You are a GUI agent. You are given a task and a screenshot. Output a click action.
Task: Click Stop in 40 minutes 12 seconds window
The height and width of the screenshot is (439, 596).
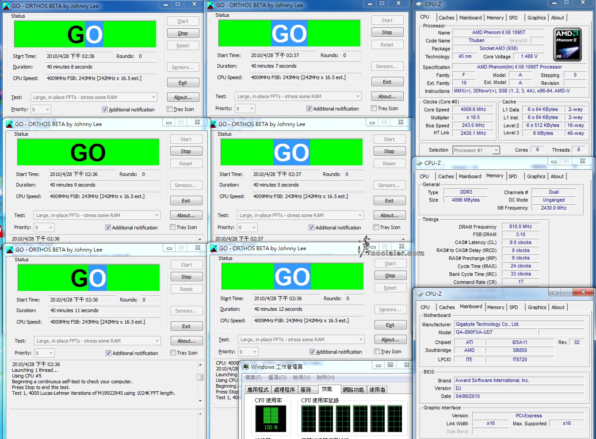pyautogui.click(x=390, y=275)
